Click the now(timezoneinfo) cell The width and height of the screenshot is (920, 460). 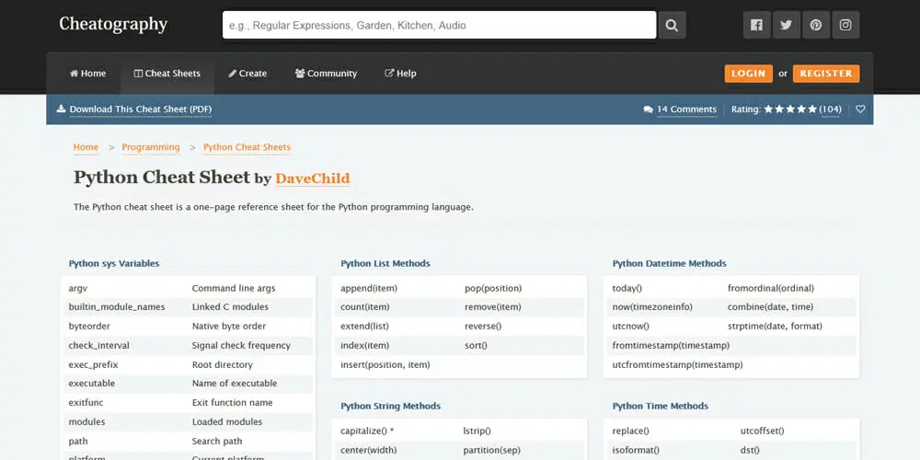(x=652, y=307)
